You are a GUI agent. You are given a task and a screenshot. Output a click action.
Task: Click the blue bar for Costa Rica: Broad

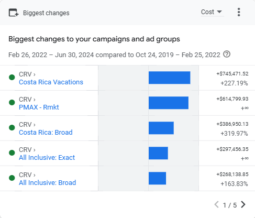[161, 128]
